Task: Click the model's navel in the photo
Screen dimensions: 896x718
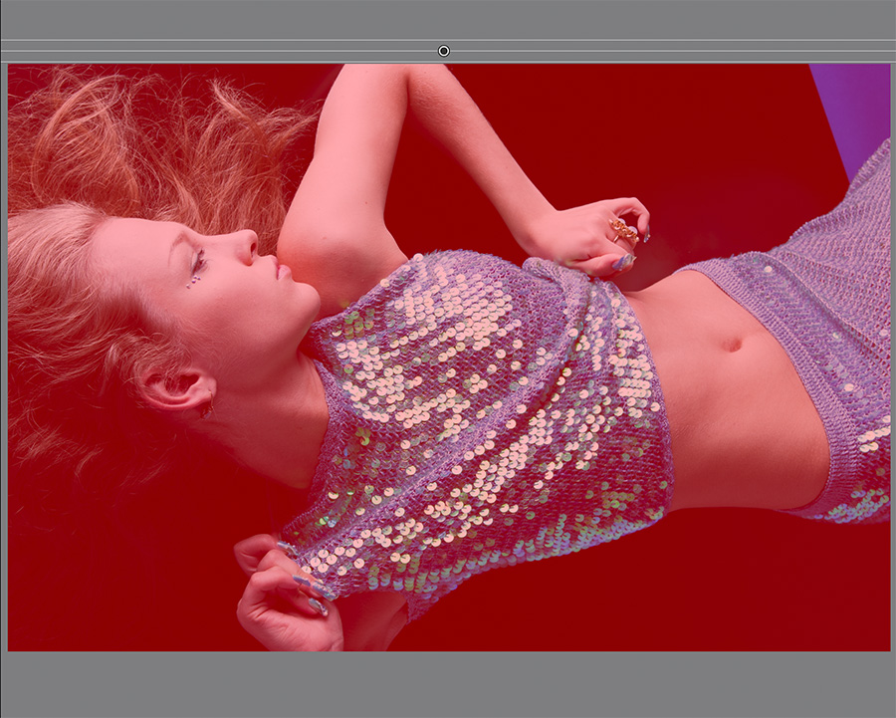Action: 733,344
